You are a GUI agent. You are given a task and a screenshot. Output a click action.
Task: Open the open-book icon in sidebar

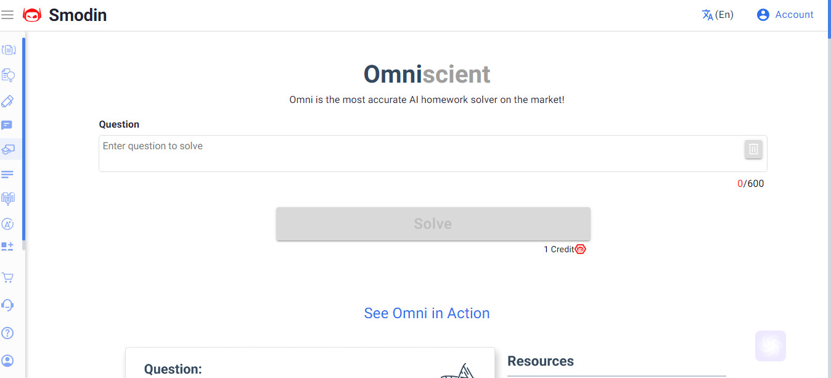click(x=8, y=199)
